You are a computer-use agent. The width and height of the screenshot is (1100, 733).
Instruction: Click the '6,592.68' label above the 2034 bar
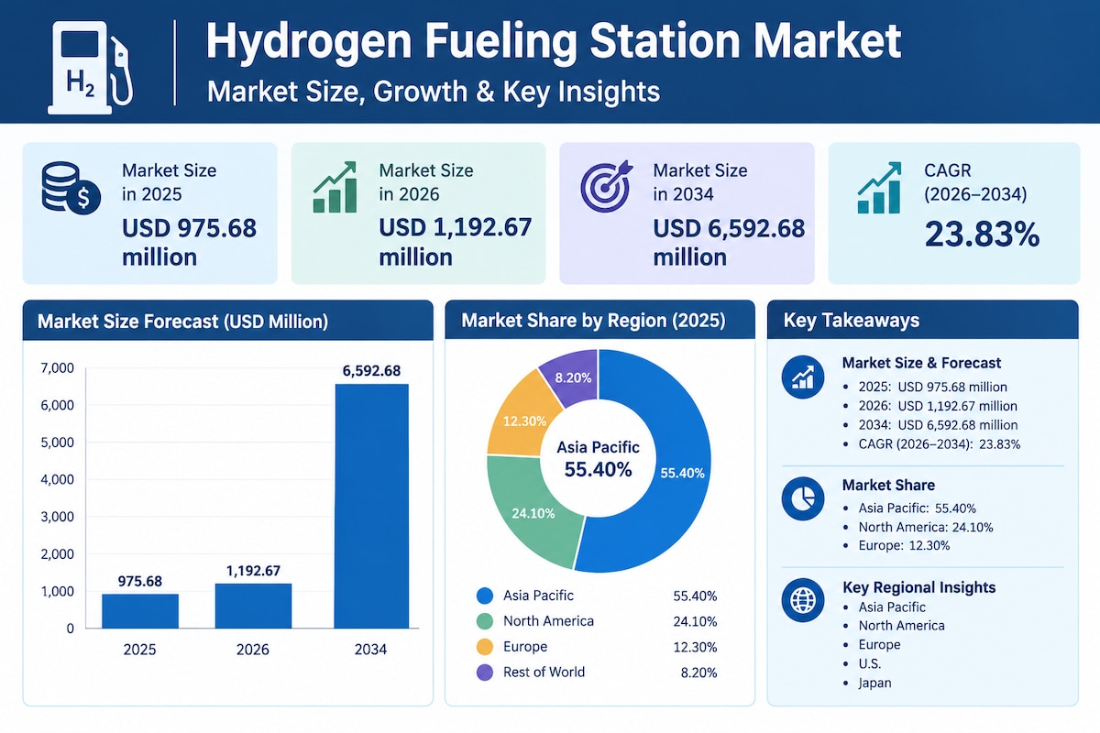[371, 371]
